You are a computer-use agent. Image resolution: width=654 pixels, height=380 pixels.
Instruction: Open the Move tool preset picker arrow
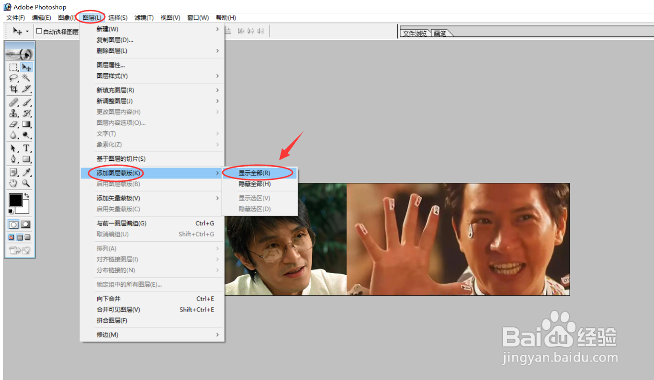(x=27, y=32)
